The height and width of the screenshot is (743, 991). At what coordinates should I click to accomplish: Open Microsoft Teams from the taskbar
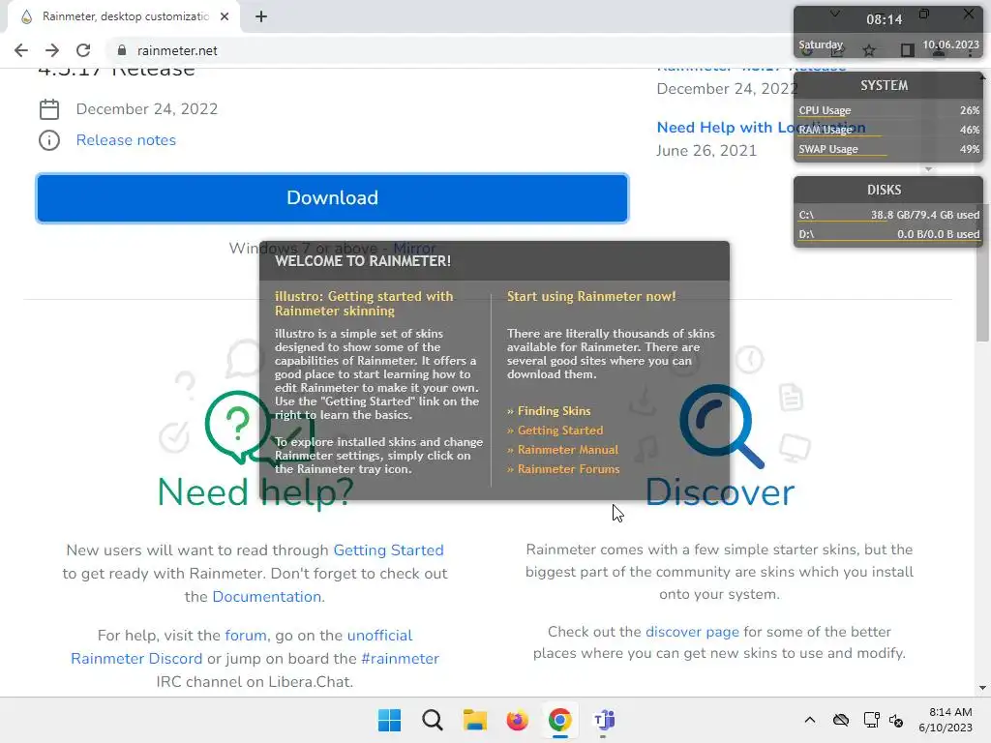(x=604, y=720)
